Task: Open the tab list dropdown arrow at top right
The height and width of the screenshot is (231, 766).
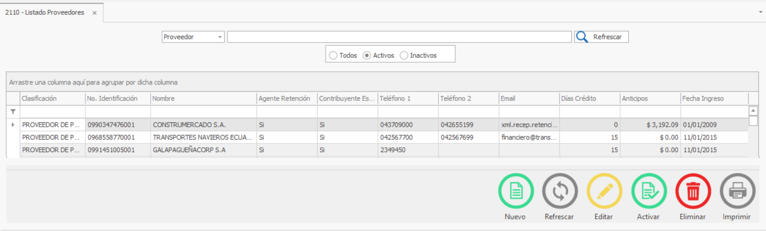Action: point(760,12)
